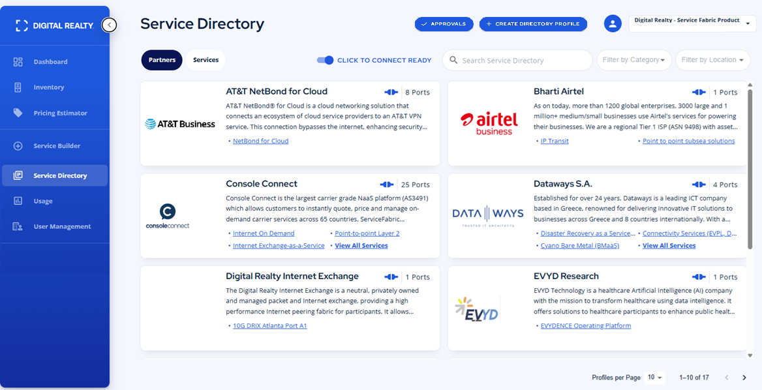Click the search magnifier icon

(453, 60)
